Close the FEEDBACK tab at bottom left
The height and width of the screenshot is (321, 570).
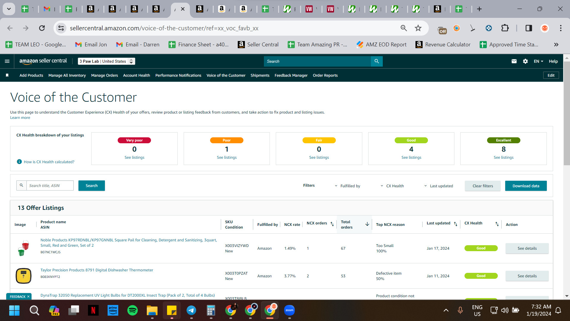[x=29, y=297]
